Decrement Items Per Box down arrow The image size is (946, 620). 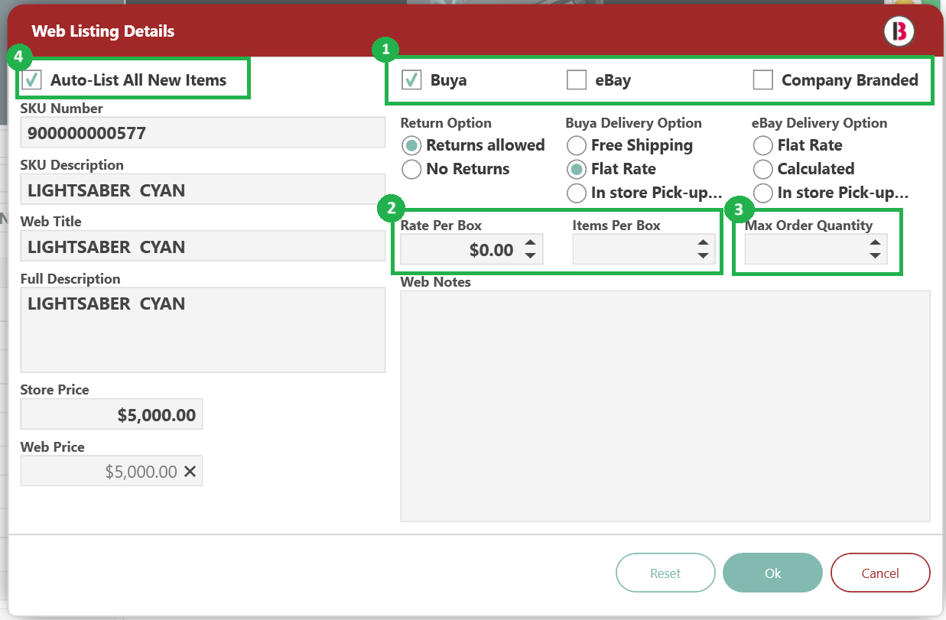click(x=703, y=255)
